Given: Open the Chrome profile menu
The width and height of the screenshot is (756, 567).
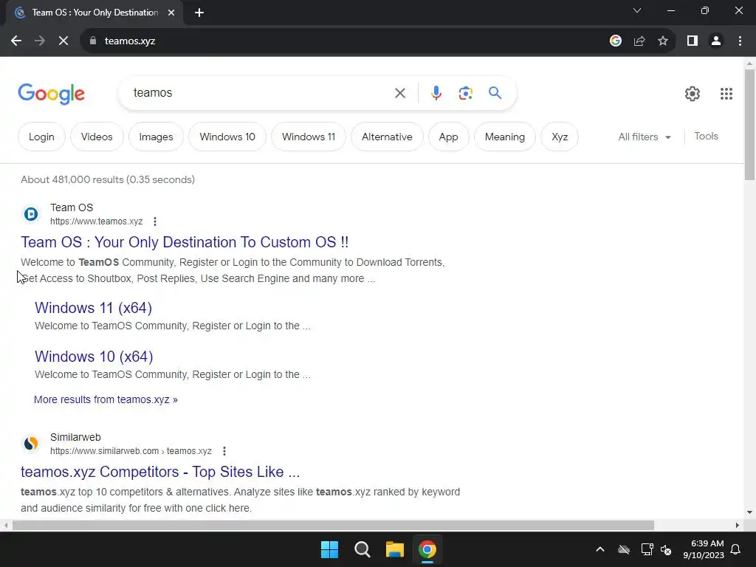Looking at the screenshot, I should point(716,41).
